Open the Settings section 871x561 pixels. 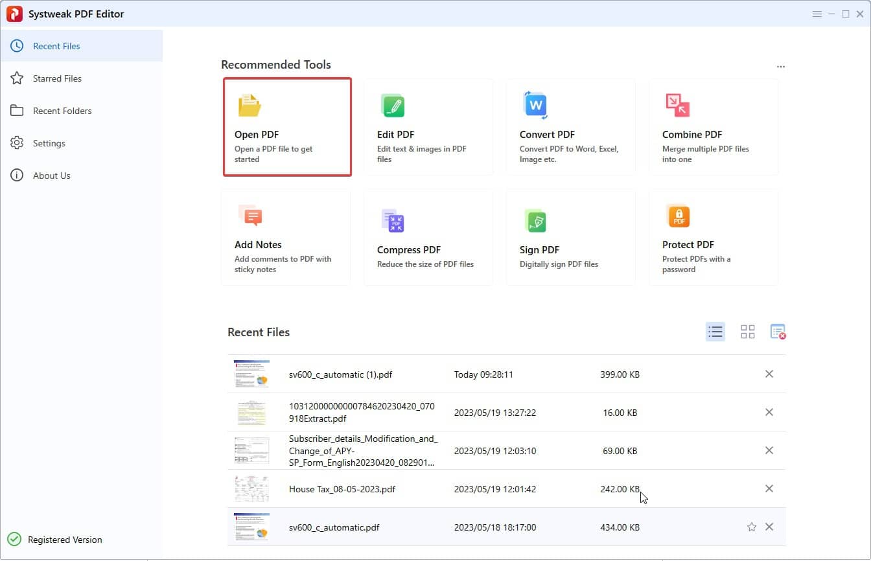point(49,143)
